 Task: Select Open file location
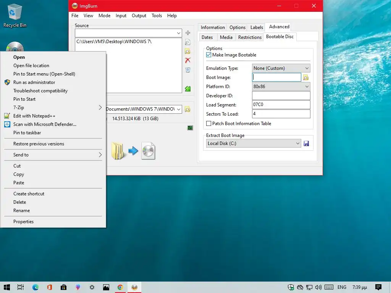53,66
